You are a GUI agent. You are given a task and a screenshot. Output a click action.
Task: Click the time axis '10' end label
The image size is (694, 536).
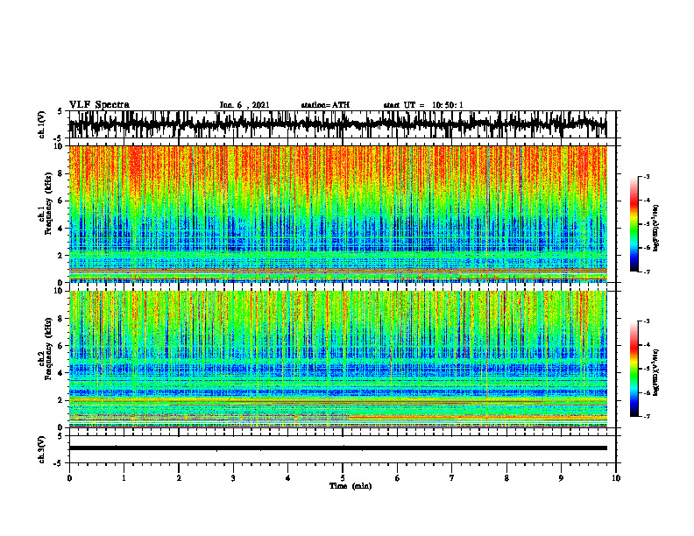[x=616, y=478]
